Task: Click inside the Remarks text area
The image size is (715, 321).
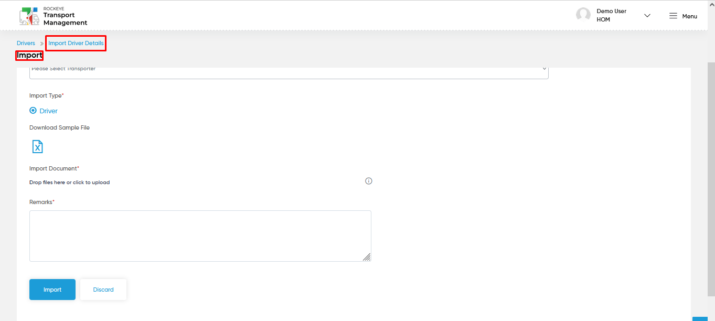Action: [200, 236]
